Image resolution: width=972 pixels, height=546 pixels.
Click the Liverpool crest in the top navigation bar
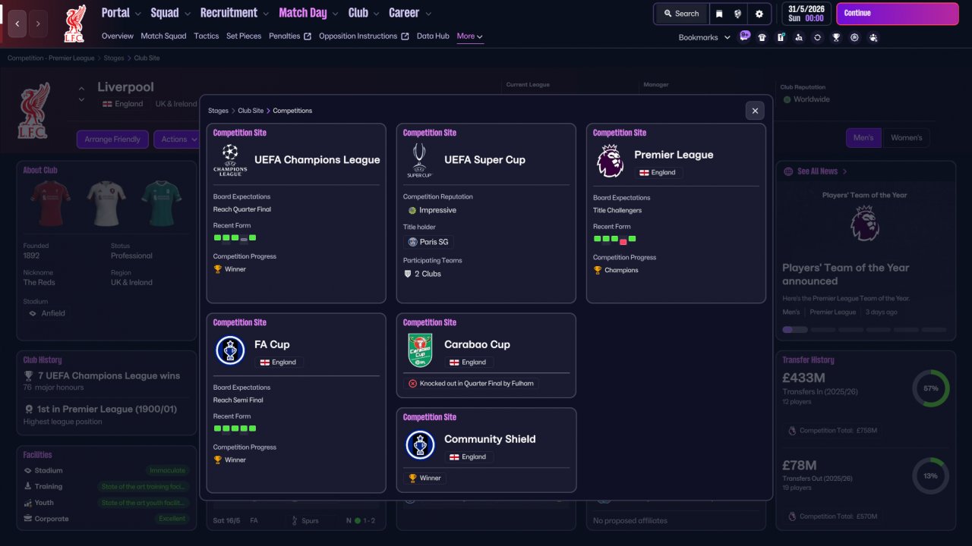click(74, 24)
